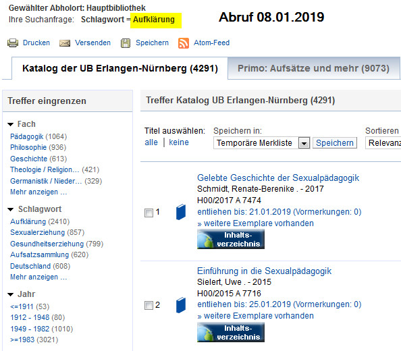Collapse the Schlagwort filter section
Viewport: 401px width, 351px height.
10,210
